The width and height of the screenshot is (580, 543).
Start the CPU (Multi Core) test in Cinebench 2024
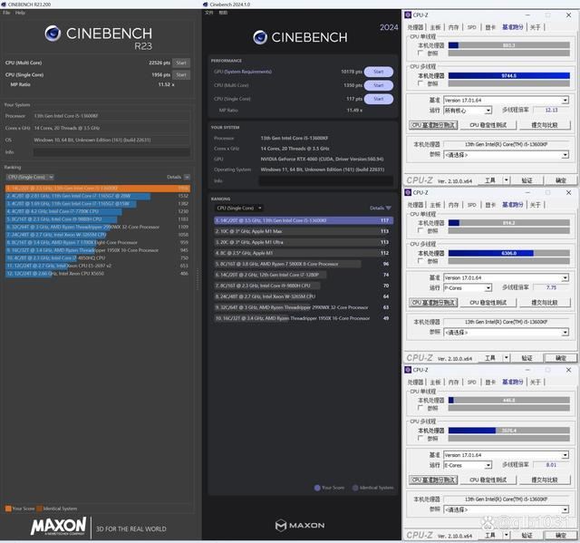point(379,85)
